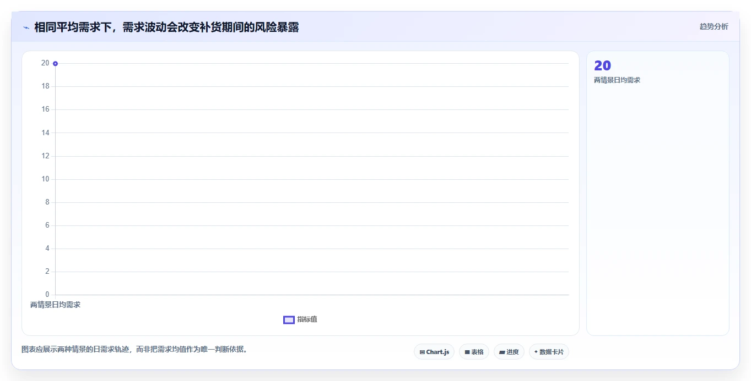The height and width of the screenshot is (381, 751).
Task: Click the 数据卡片 tag icon
Action: [536, 352]
